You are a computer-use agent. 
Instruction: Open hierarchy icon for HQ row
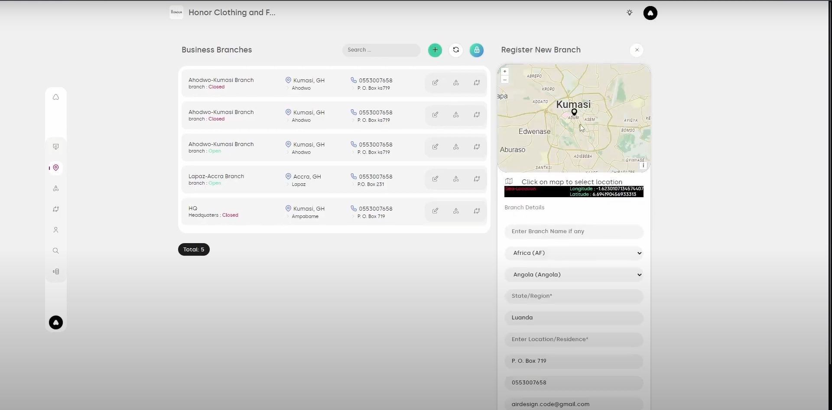(x=456, y=211)
